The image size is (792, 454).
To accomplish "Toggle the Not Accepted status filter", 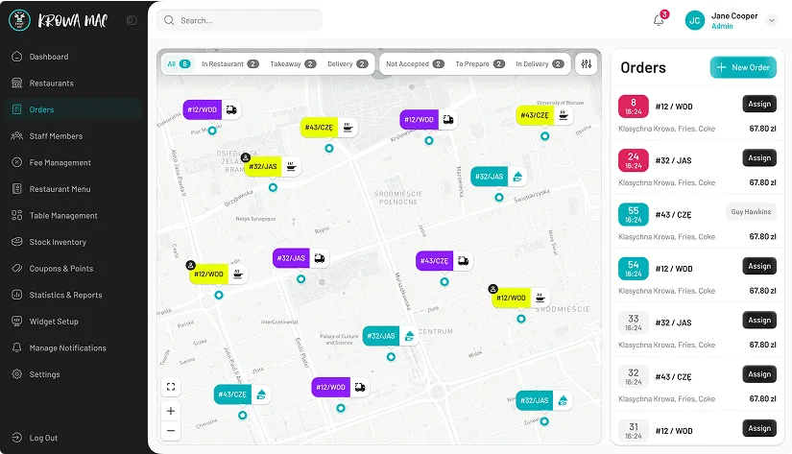I will (414, 64).
